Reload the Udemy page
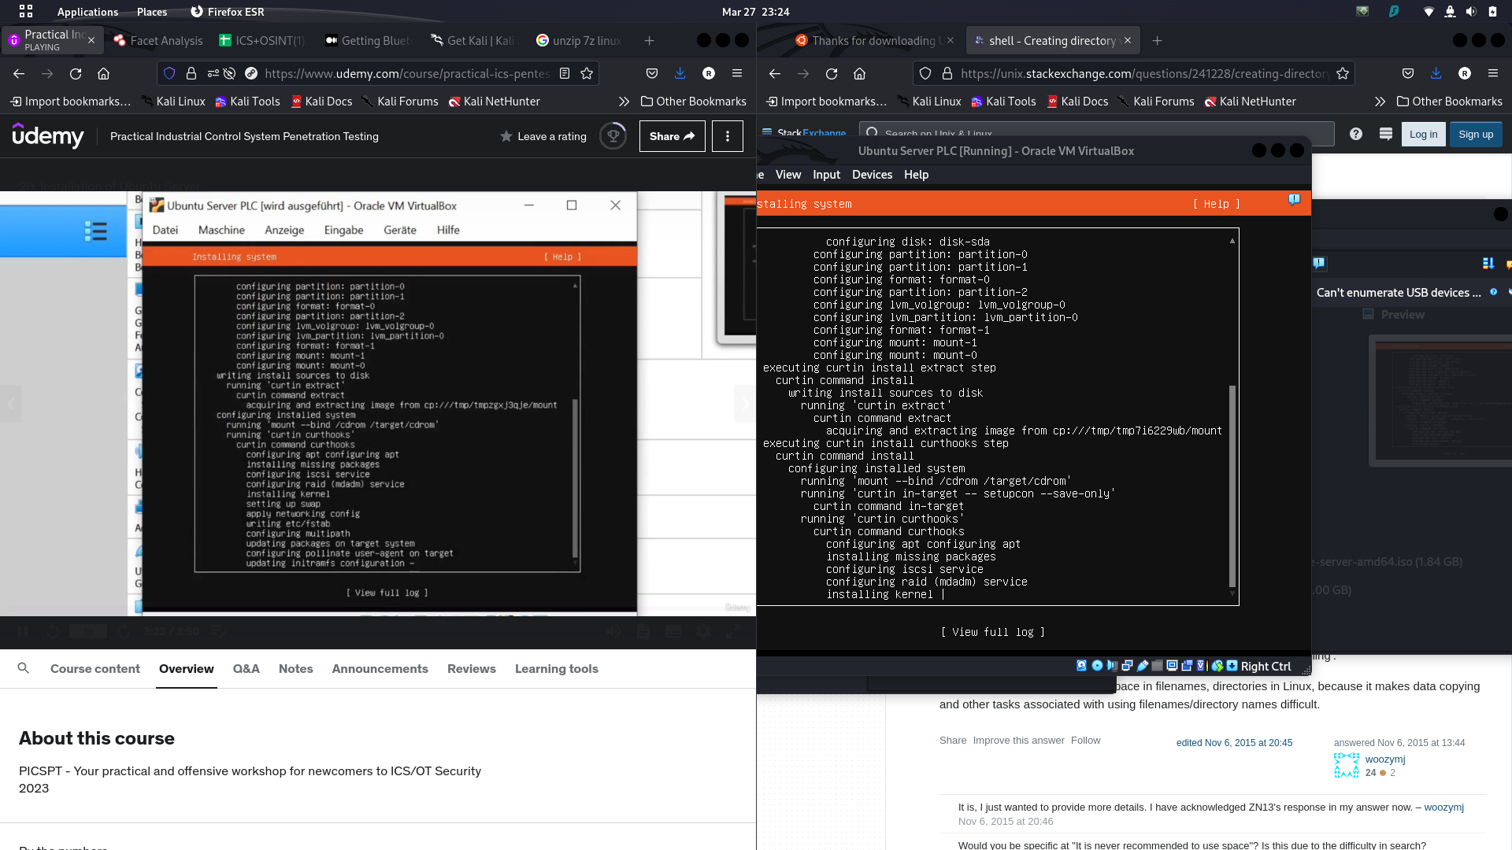Viewport: 1512px width, 850px height. coord(76,73)
